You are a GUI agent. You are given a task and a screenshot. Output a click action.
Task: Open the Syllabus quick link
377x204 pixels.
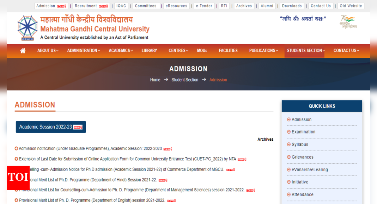(300, 145)
